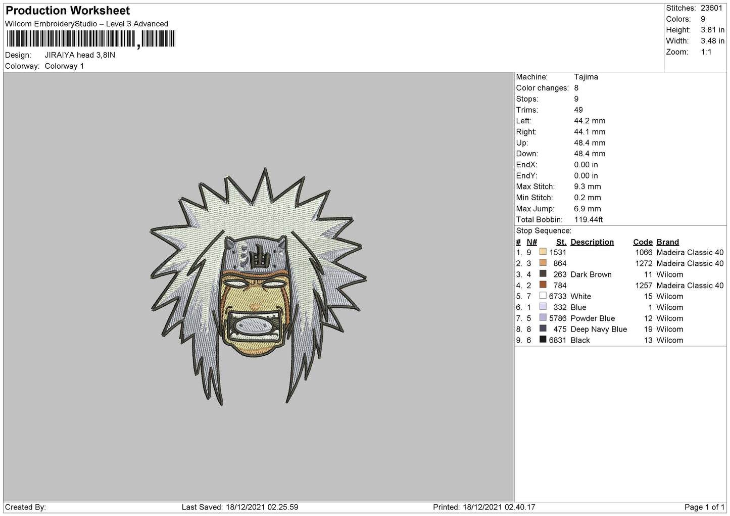
Task: Click the stitch count 6831 for Black
Action: pos(558,341)
